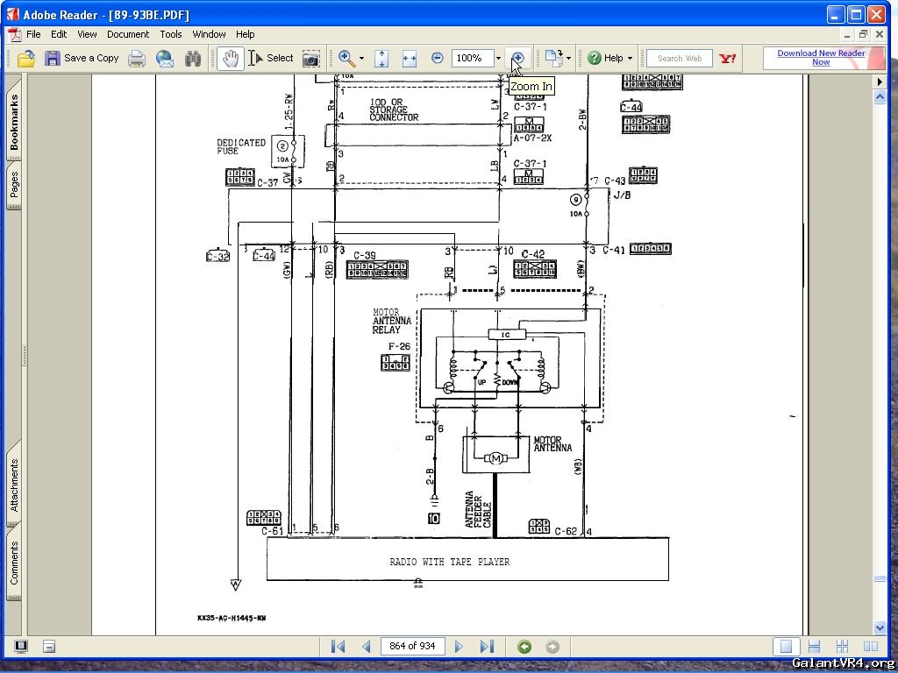Click Download New Reader Now link
The width and height of the screenshot is (898, 673).
coord(821,58)
